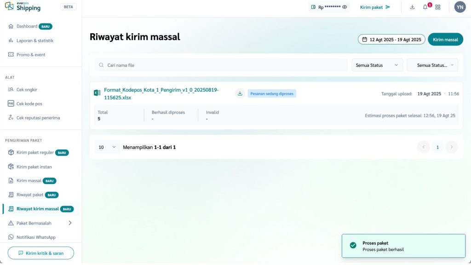The width and height of the screenshot is (471, 265).
Task: Click Kirim kritik & saran button
Action: point(41,253)
